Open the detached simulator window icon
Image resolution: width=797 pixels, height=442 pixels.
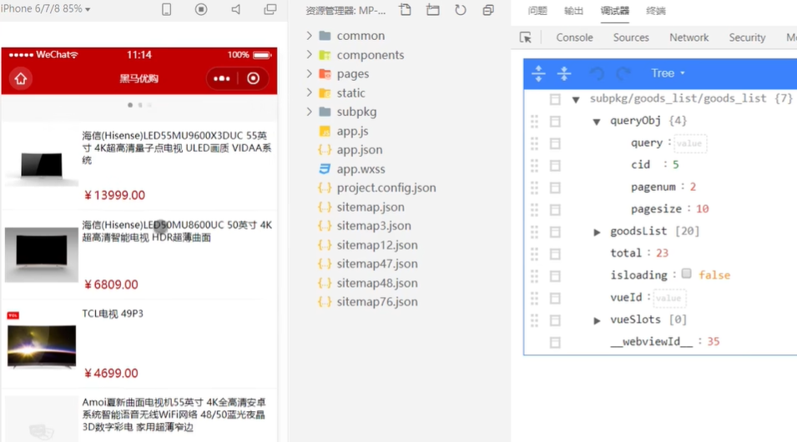click(x=270, y=9)
